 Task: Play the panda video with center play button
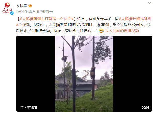tap(84, 73)
